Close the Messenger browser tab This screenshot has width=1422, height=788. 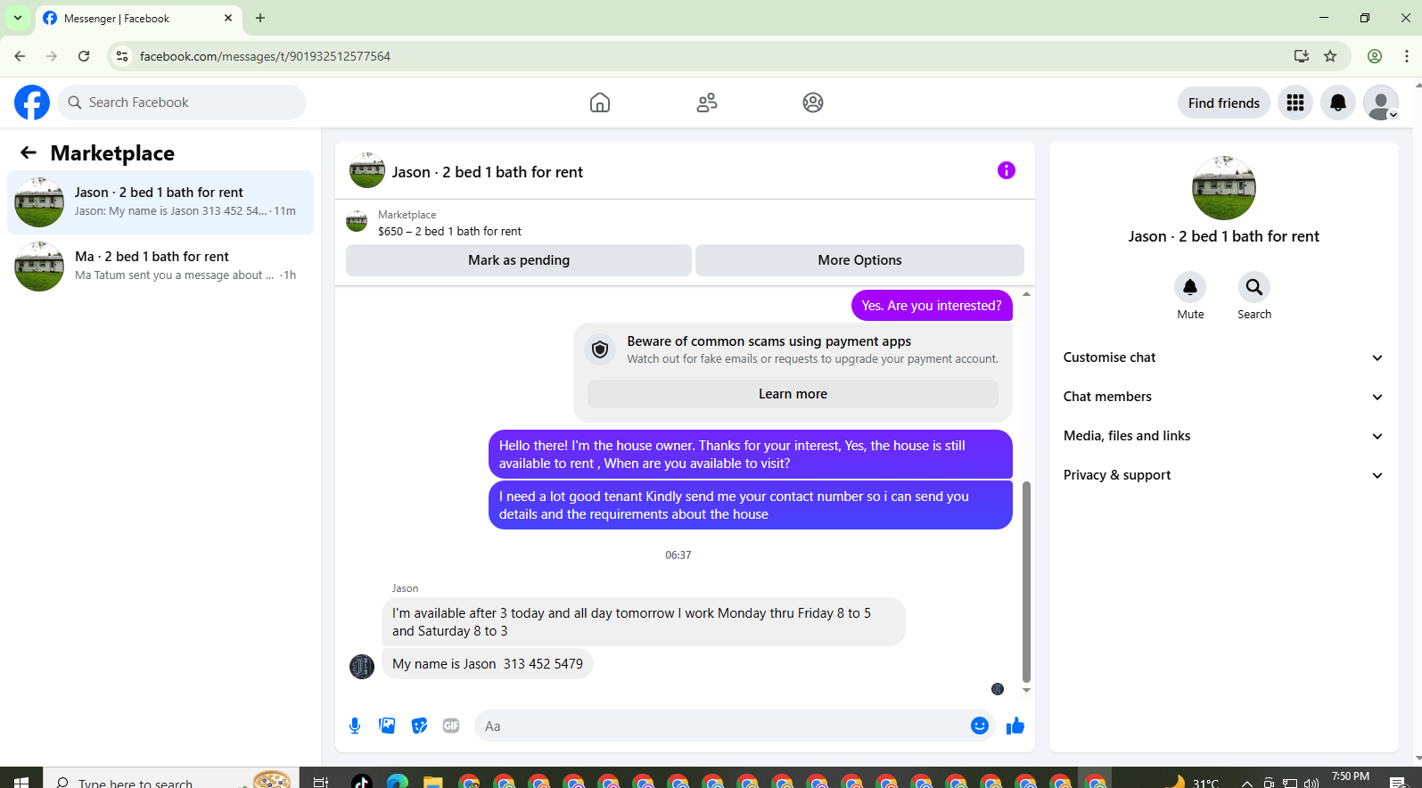click(228, 18)
